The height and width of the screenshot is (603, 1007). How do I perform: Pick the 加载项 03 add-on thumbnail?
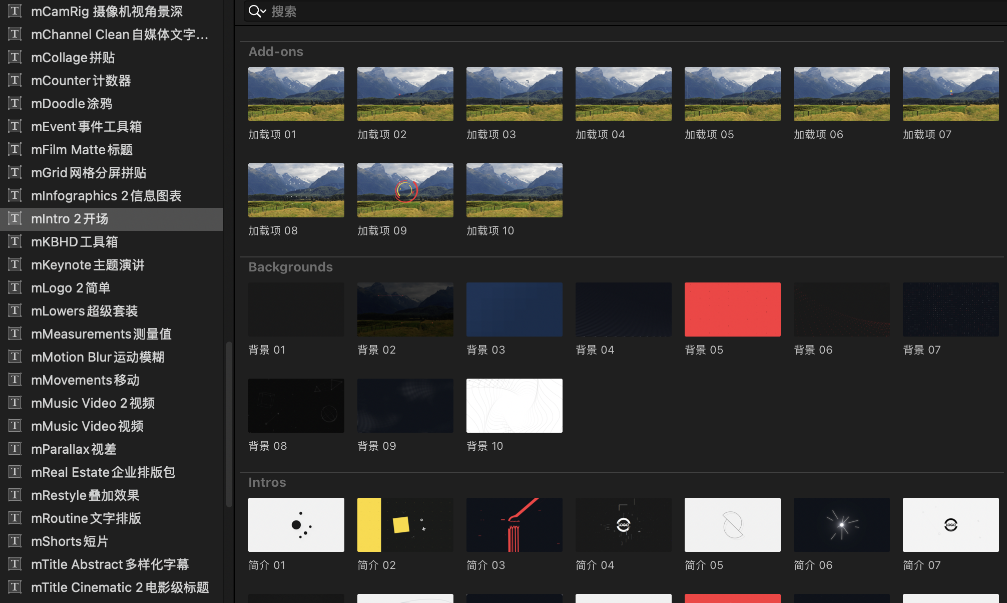515,94
